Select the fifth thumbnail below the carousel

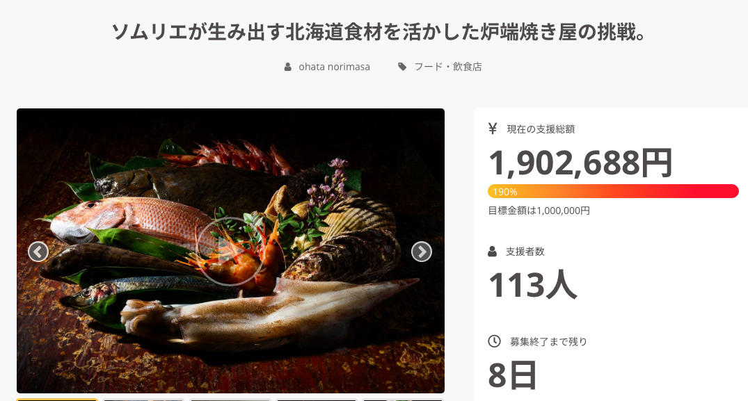403,400
